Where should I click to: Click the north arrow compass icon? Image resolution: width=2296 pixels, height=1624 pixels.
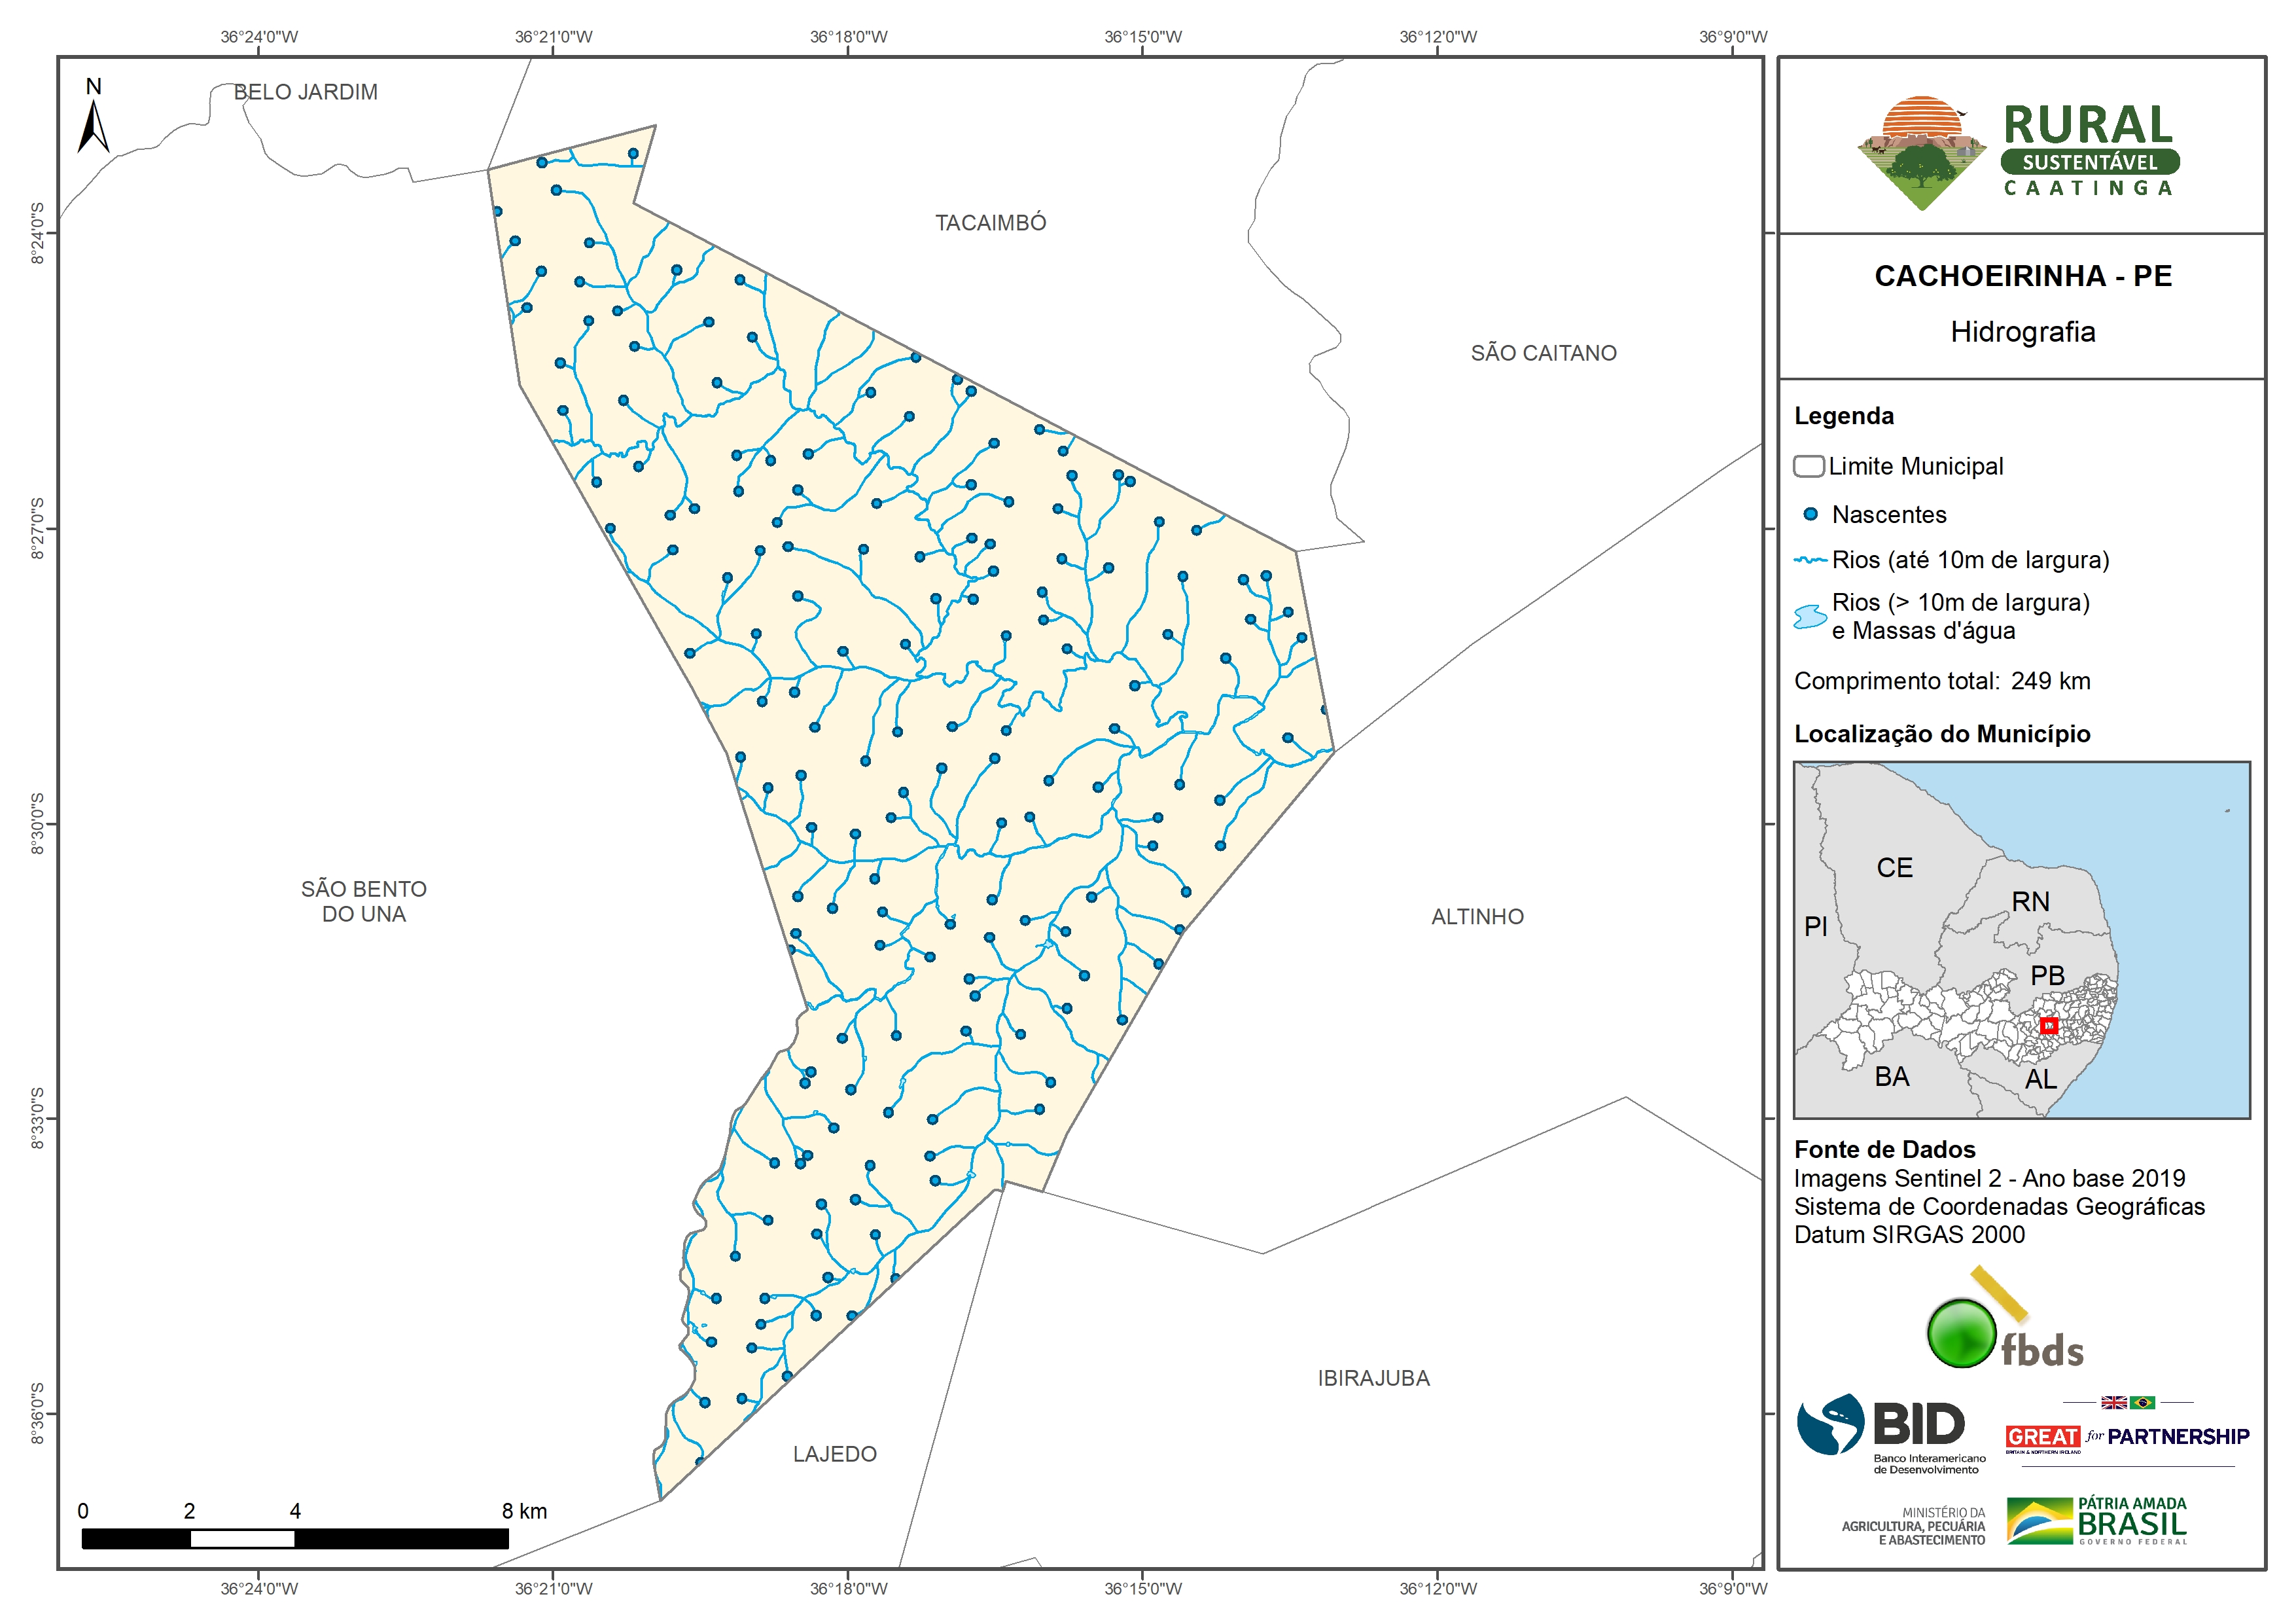click(93, 124)
